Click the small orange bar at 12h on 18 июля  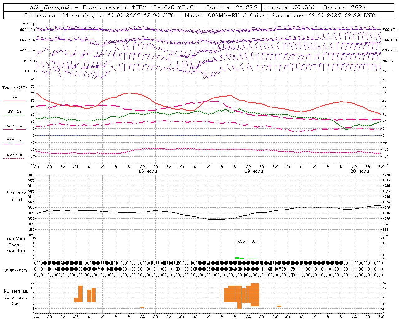pyautogui.click(x=142, y=307)
